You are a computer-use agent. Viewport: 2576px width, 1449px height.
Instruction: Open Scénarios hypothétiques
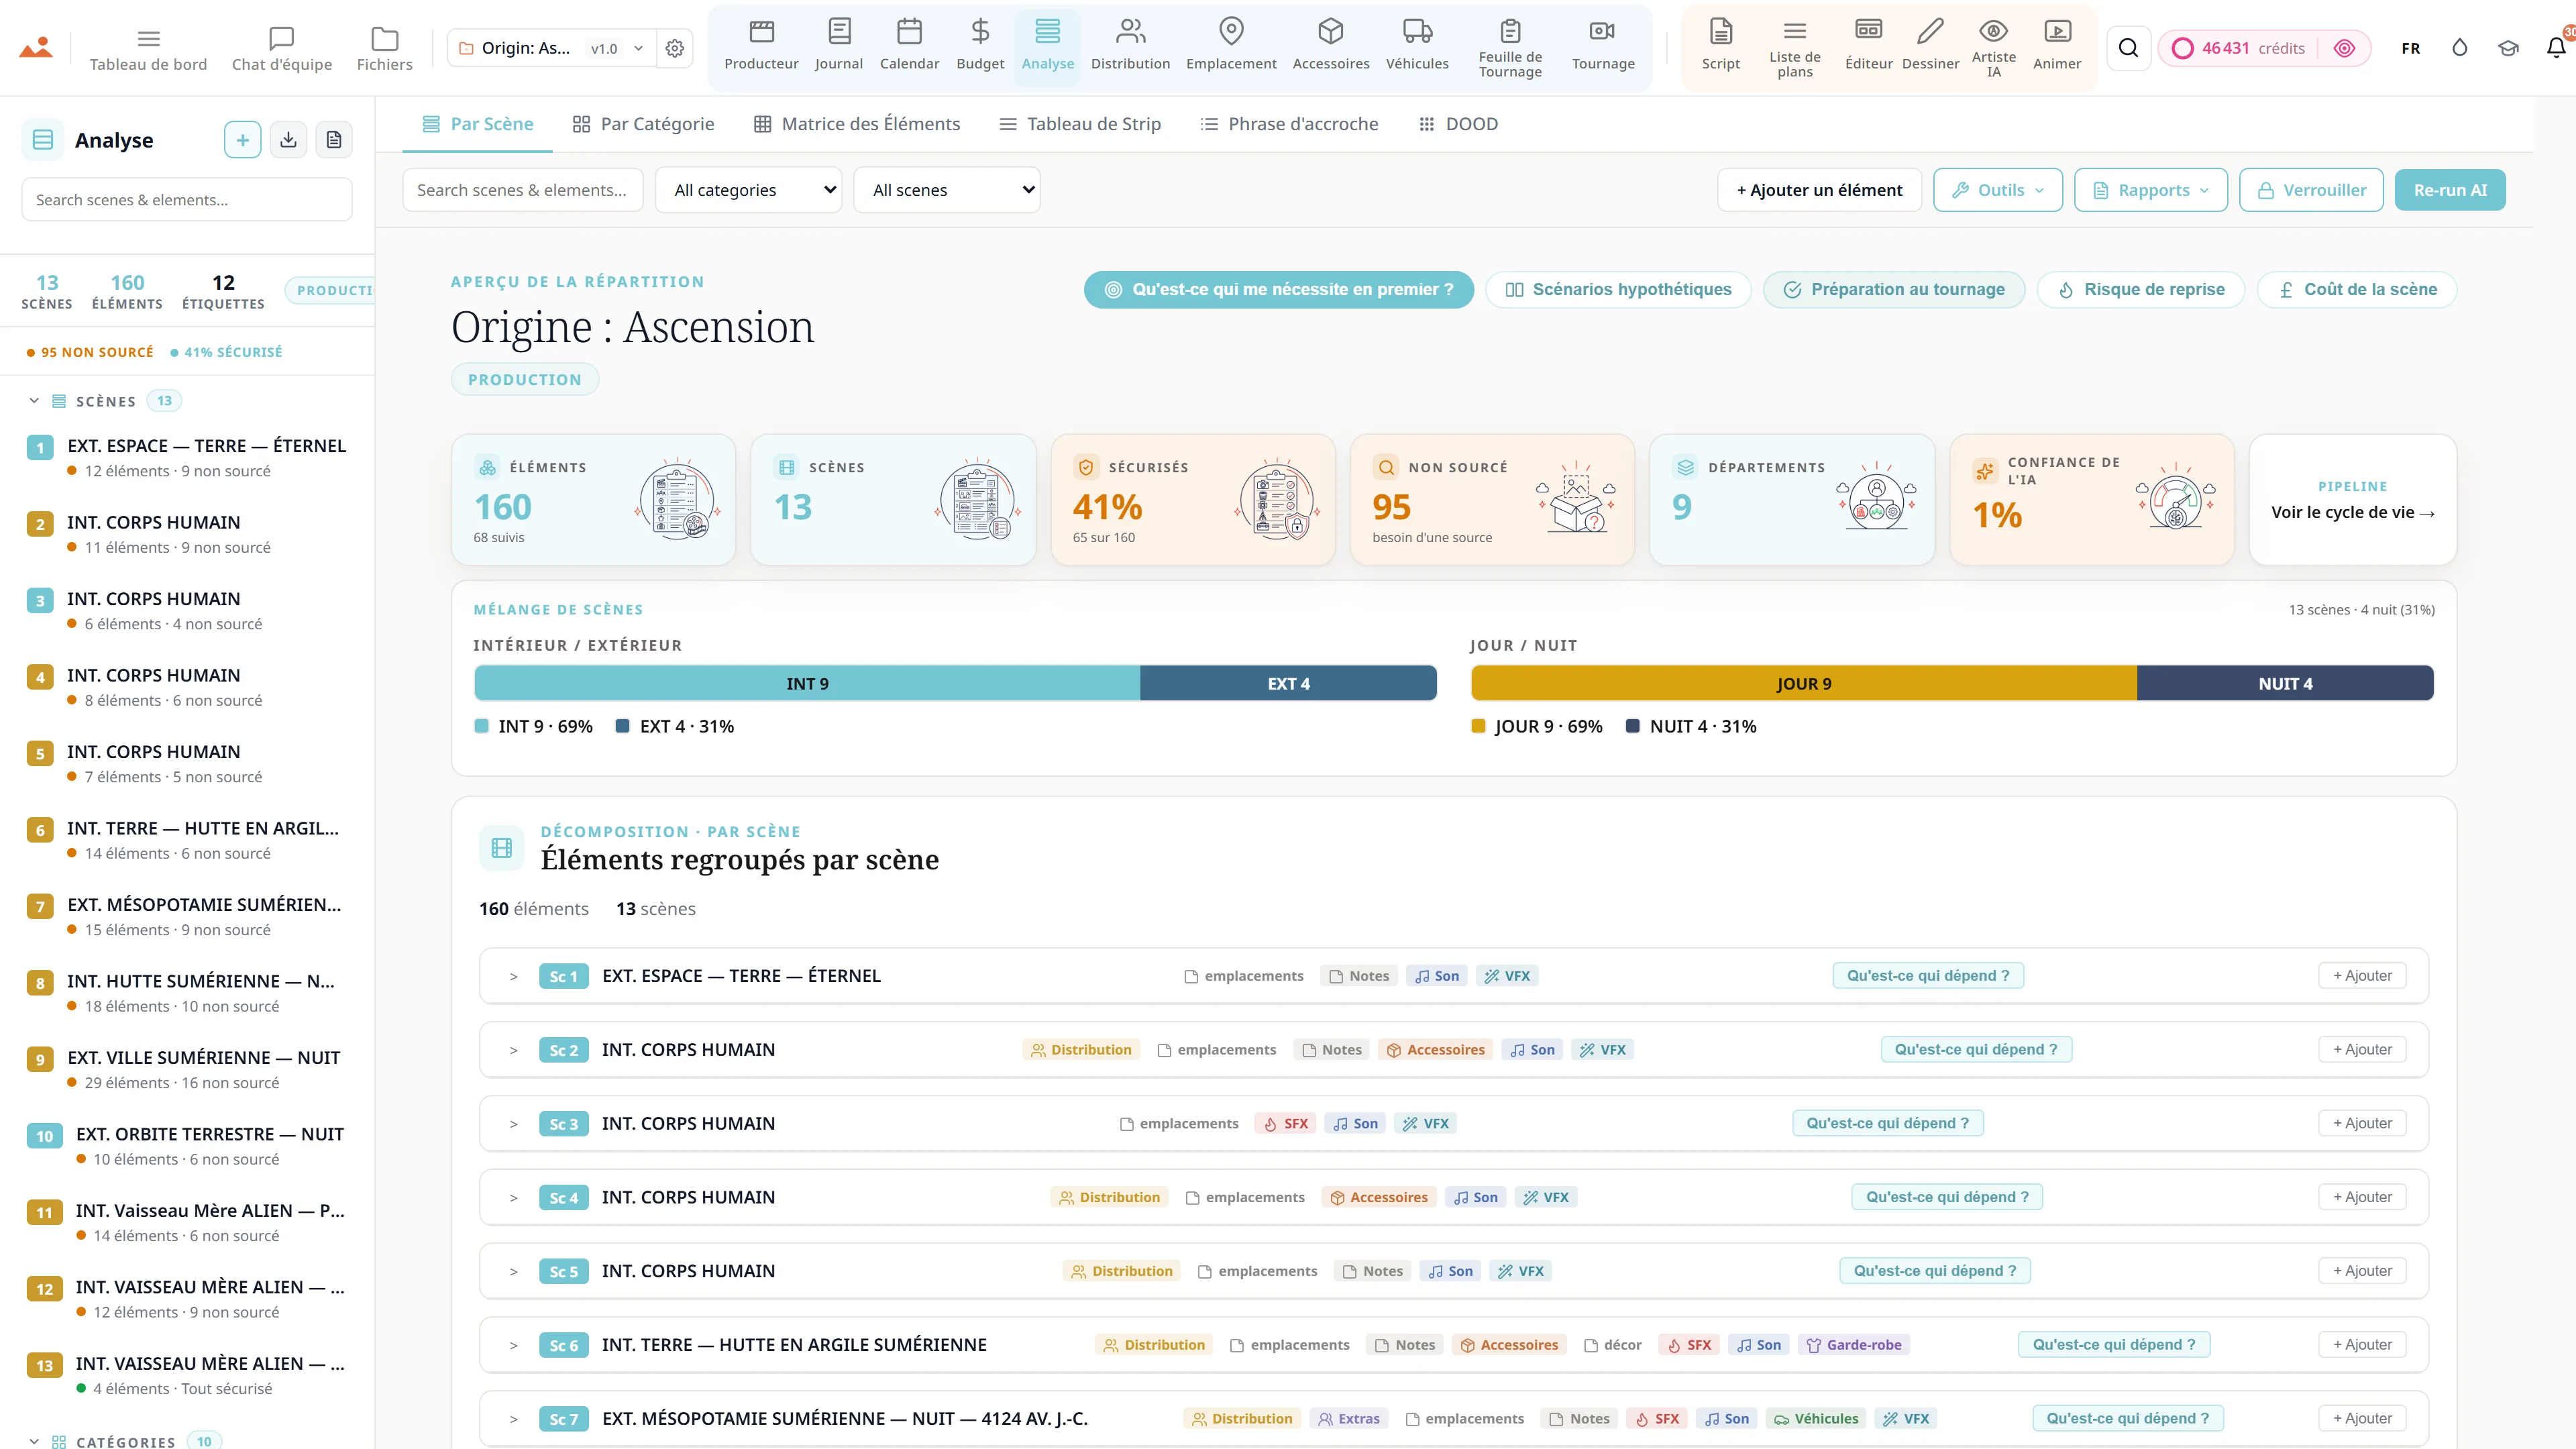[1617, 290]
